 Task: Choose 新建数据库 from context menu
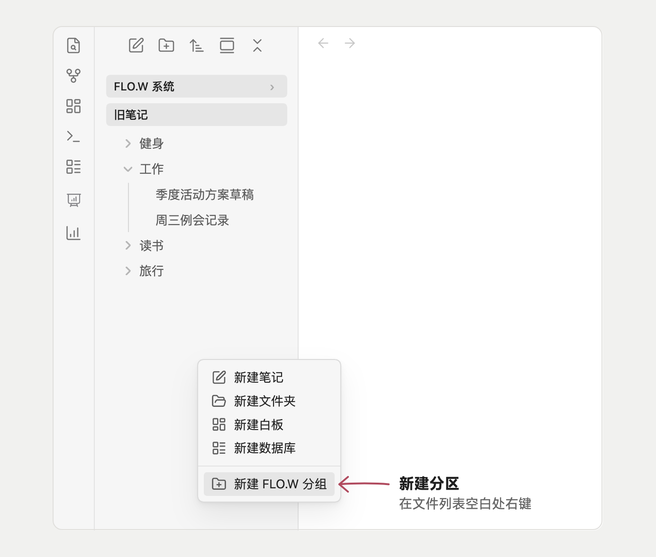pos(269,448)
